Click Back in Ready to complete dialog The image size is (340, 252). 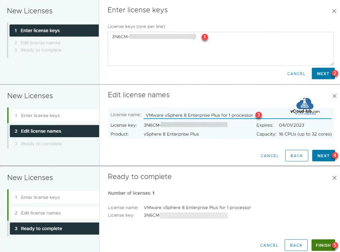296,245
